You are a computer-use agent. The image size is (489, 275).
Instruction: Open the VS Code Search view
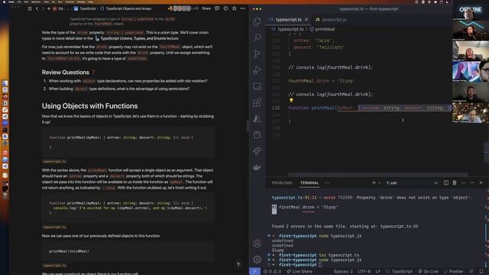tap(257, 37)
